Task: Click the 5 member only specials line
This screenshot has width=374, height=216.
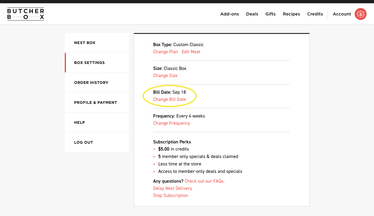Action: (198, 156)
